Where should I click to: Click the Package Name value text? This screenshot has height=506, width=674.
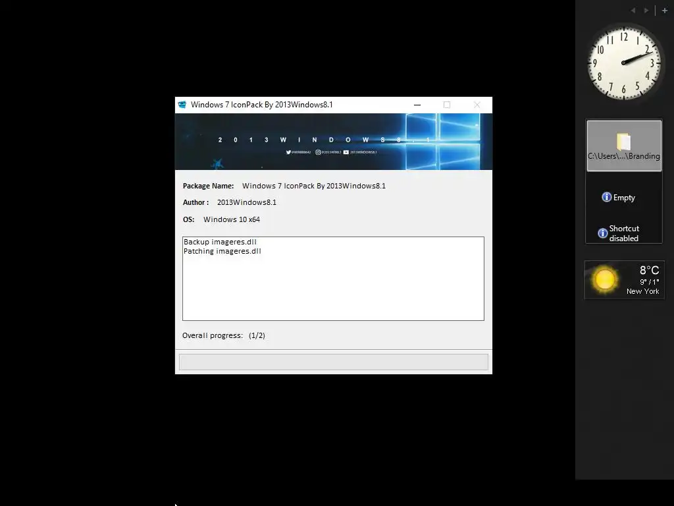[x=314, y=186]
